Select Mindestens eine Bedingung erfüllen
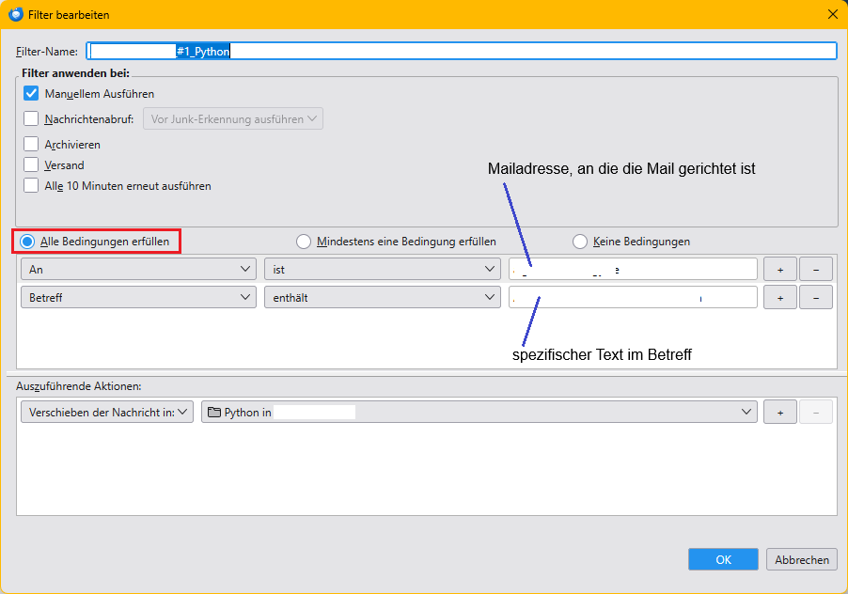 [304, 242]
